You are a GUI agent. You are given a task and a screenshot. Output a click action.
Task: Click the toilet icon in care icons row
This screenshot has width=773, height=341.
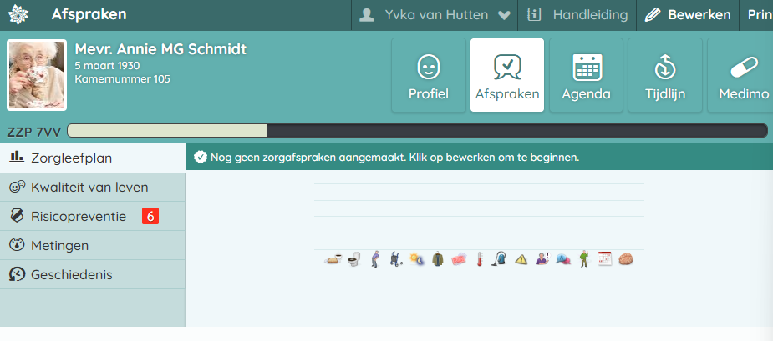[353, 259]
